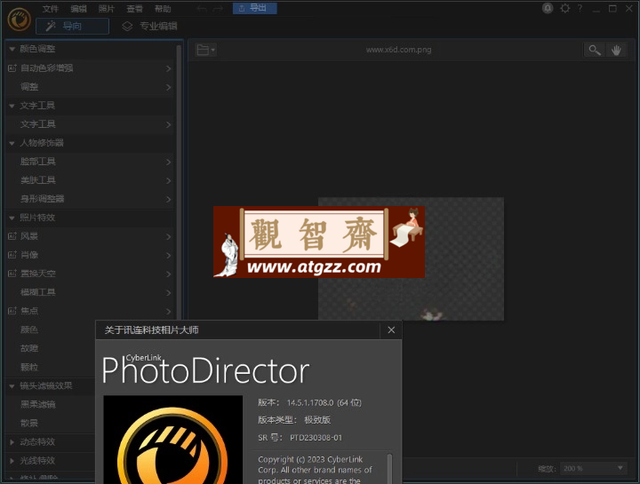Click the undo arrow icon
The width and height of the screenshot is (640, 484).
[202, 9]
